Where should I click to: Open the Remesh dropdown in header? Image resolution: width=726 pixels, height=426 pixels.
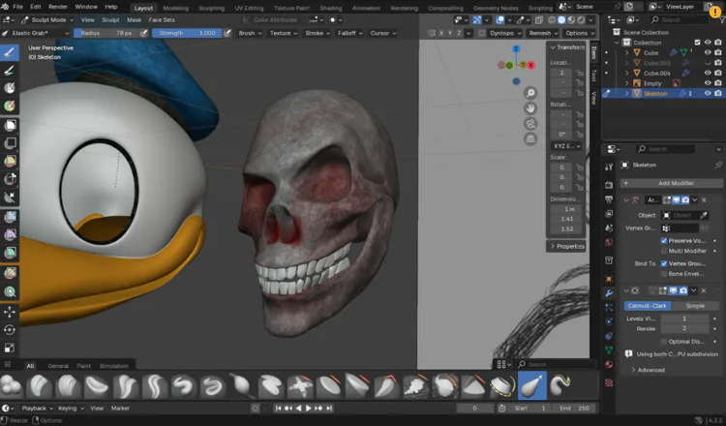pos(541,33)
